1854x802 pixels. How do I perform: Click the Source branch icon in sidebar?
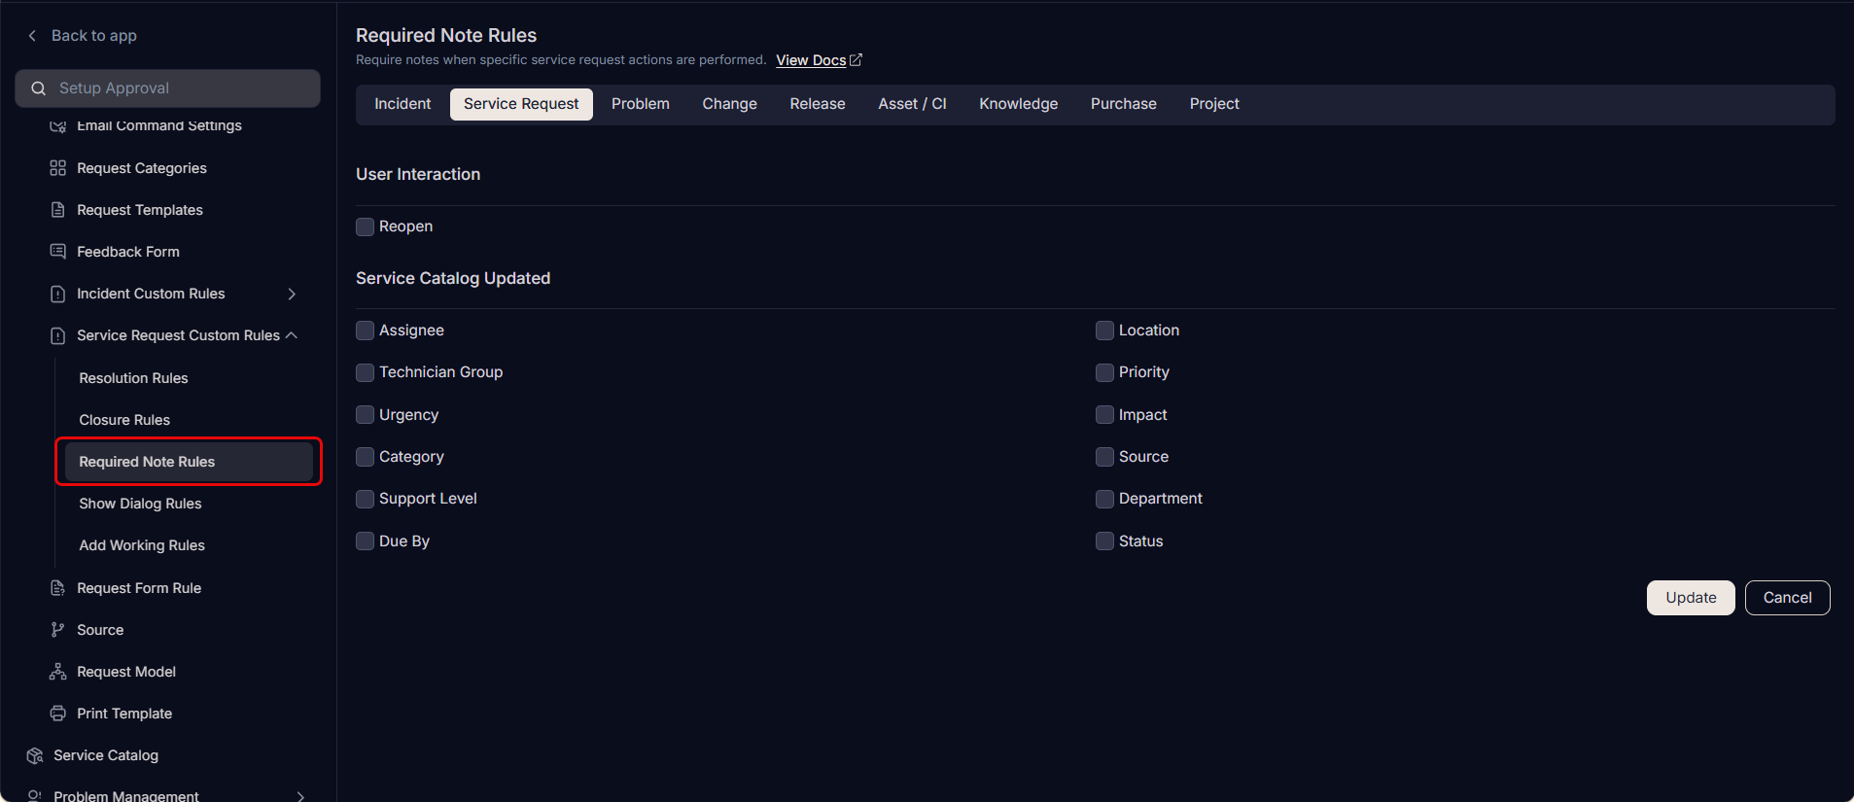coord(58,630)
